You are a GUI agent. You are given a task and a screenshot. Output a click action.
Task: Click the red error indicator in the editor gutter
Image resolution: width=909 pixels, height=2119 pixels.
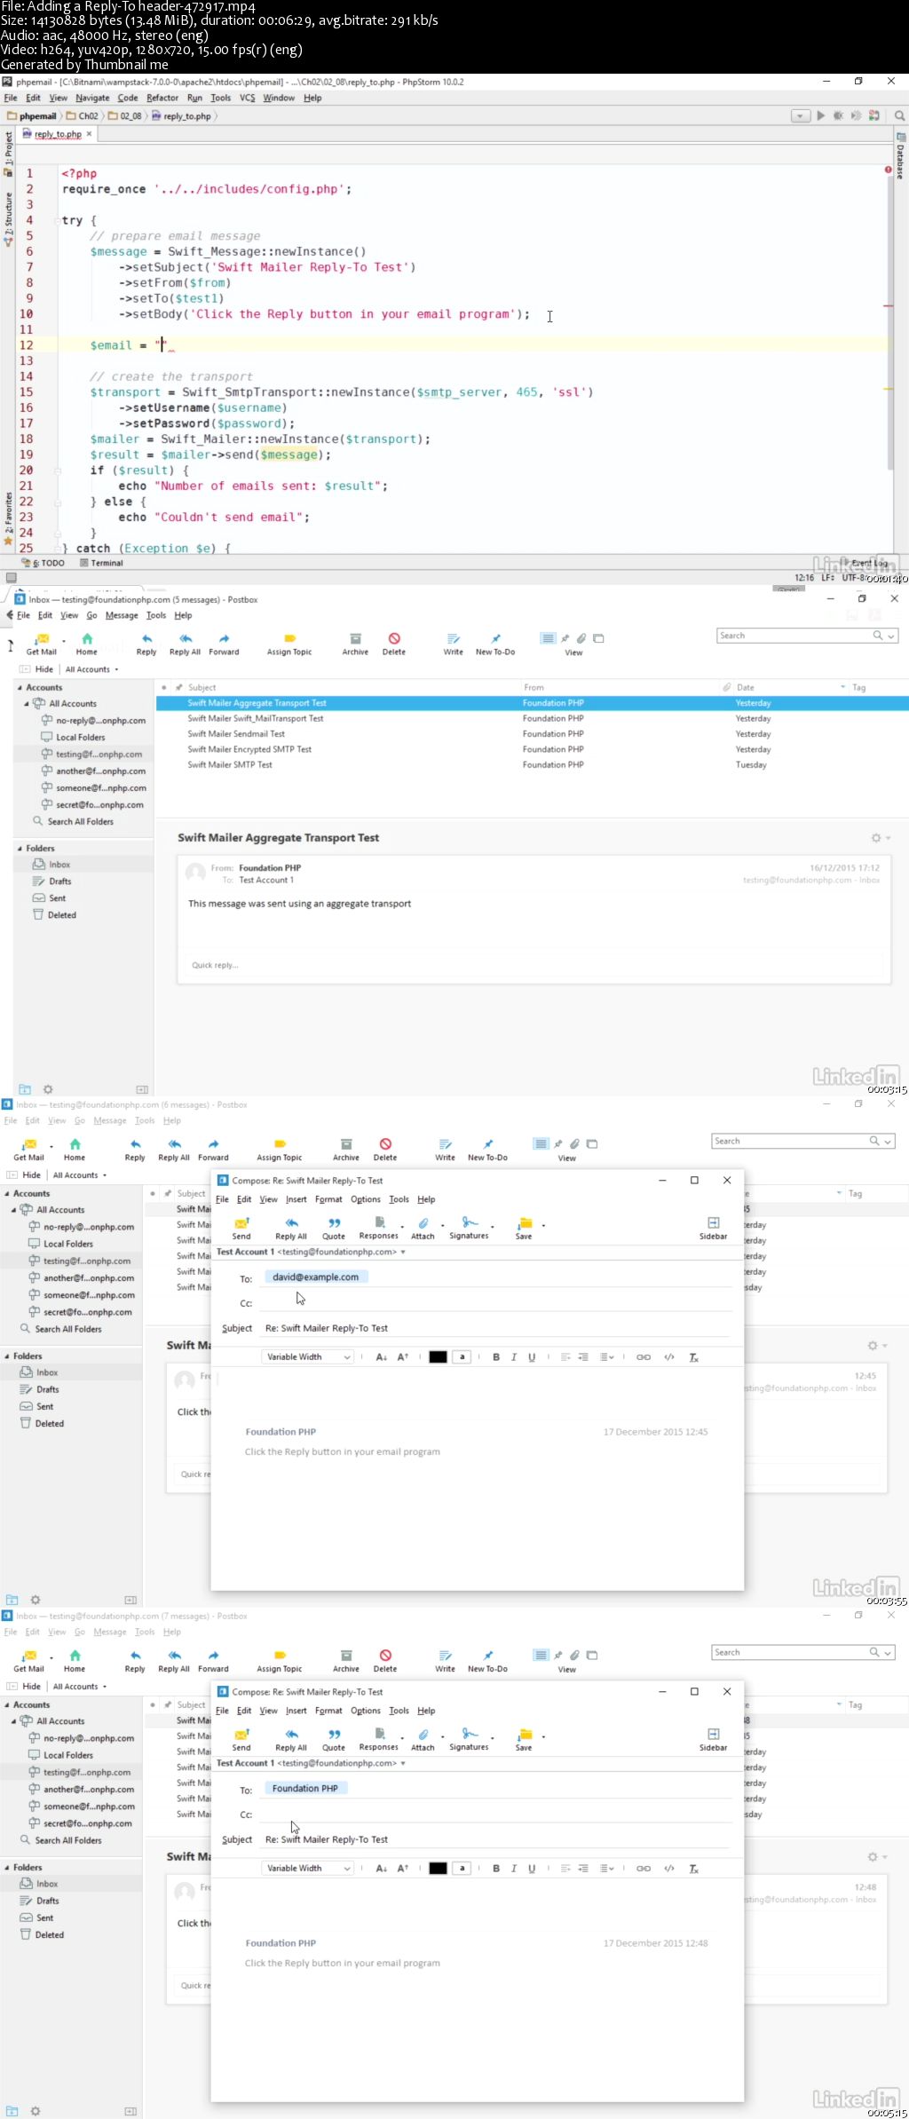coord(888,169)
